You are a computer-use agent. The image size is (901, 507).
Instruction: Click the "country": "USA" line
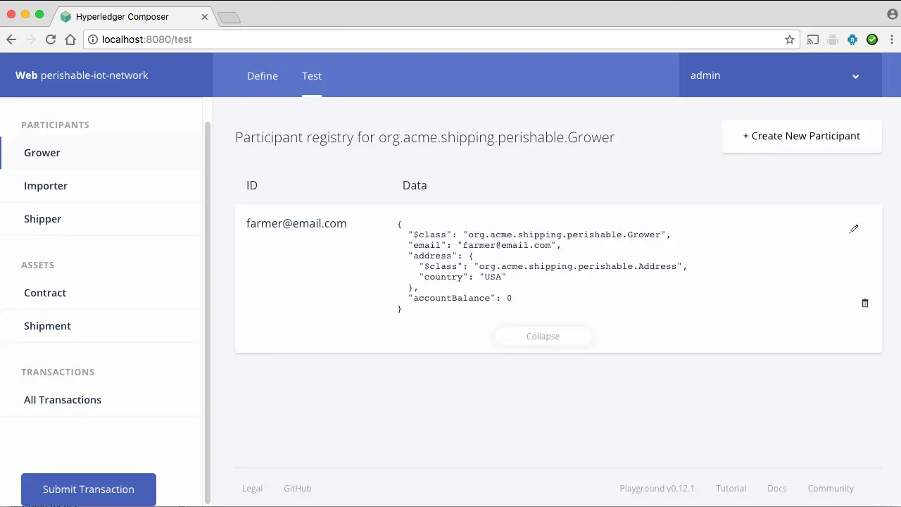[463, 277]
